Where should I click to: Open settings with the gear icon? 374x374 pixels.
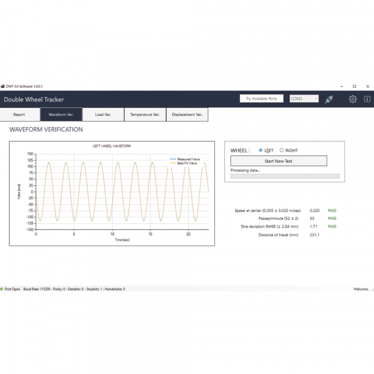coord(353,99)
